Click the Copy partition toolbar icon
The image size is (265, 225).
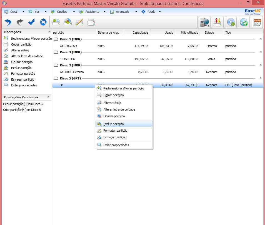pos(91,22)
